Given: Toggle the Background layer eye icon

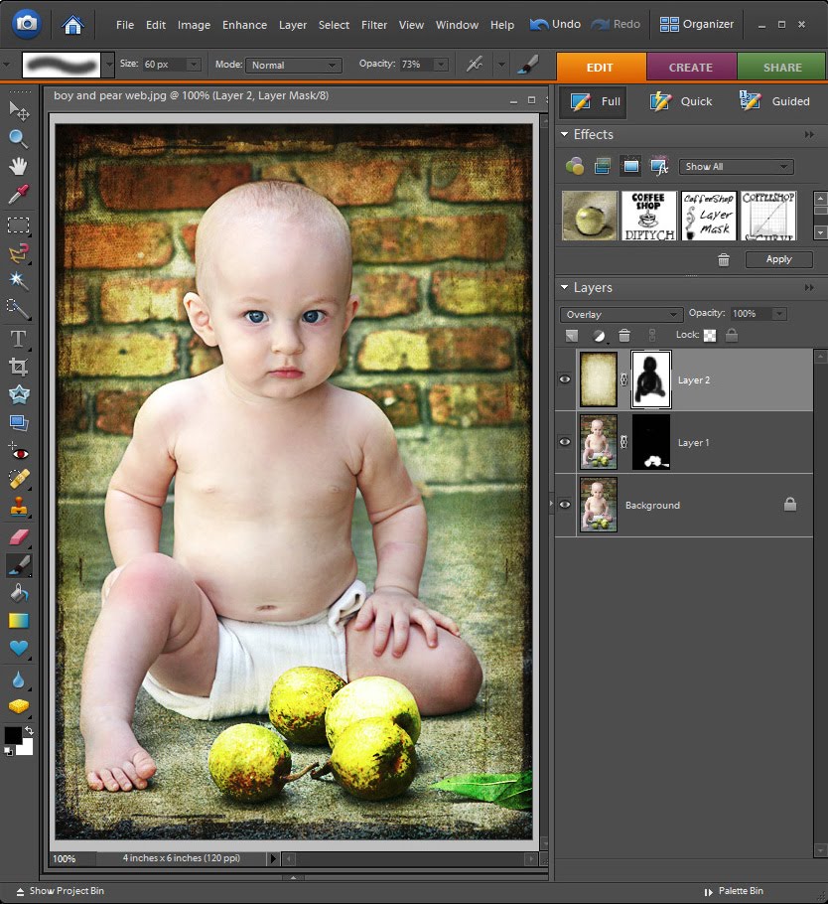Looking at the screenshot, I should coord(565,505).
